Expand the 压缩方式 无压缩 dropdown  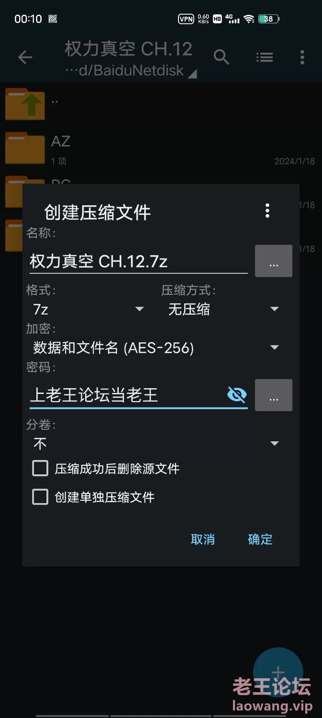[222, 310]
